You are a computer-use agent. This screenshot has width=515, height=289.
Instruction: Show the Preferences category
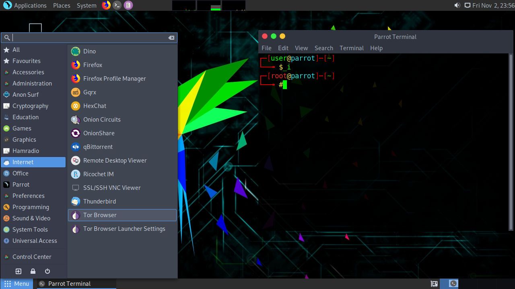click(x=33, y=195)
